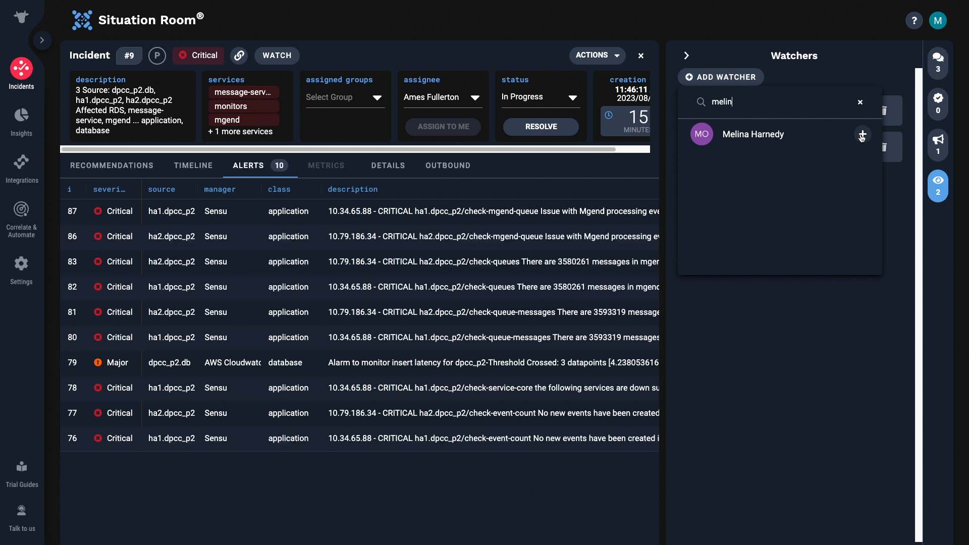Viewport: 969px width, 545px height.
Task: Select Melina Harnedy in search results
Action: point(780,134)
